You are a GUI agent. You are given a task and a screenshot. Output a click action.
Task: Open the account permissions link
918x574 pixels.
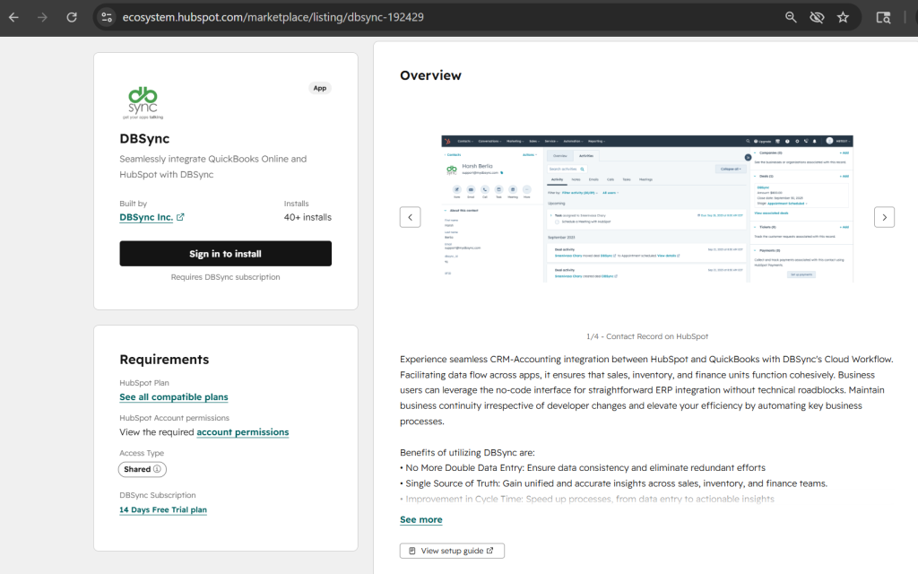coord(242,432)
